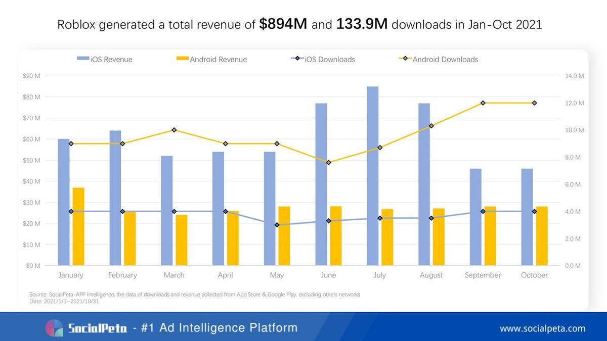Select the September Android downloads marker
Screen dimensions: 607x341
483,103
